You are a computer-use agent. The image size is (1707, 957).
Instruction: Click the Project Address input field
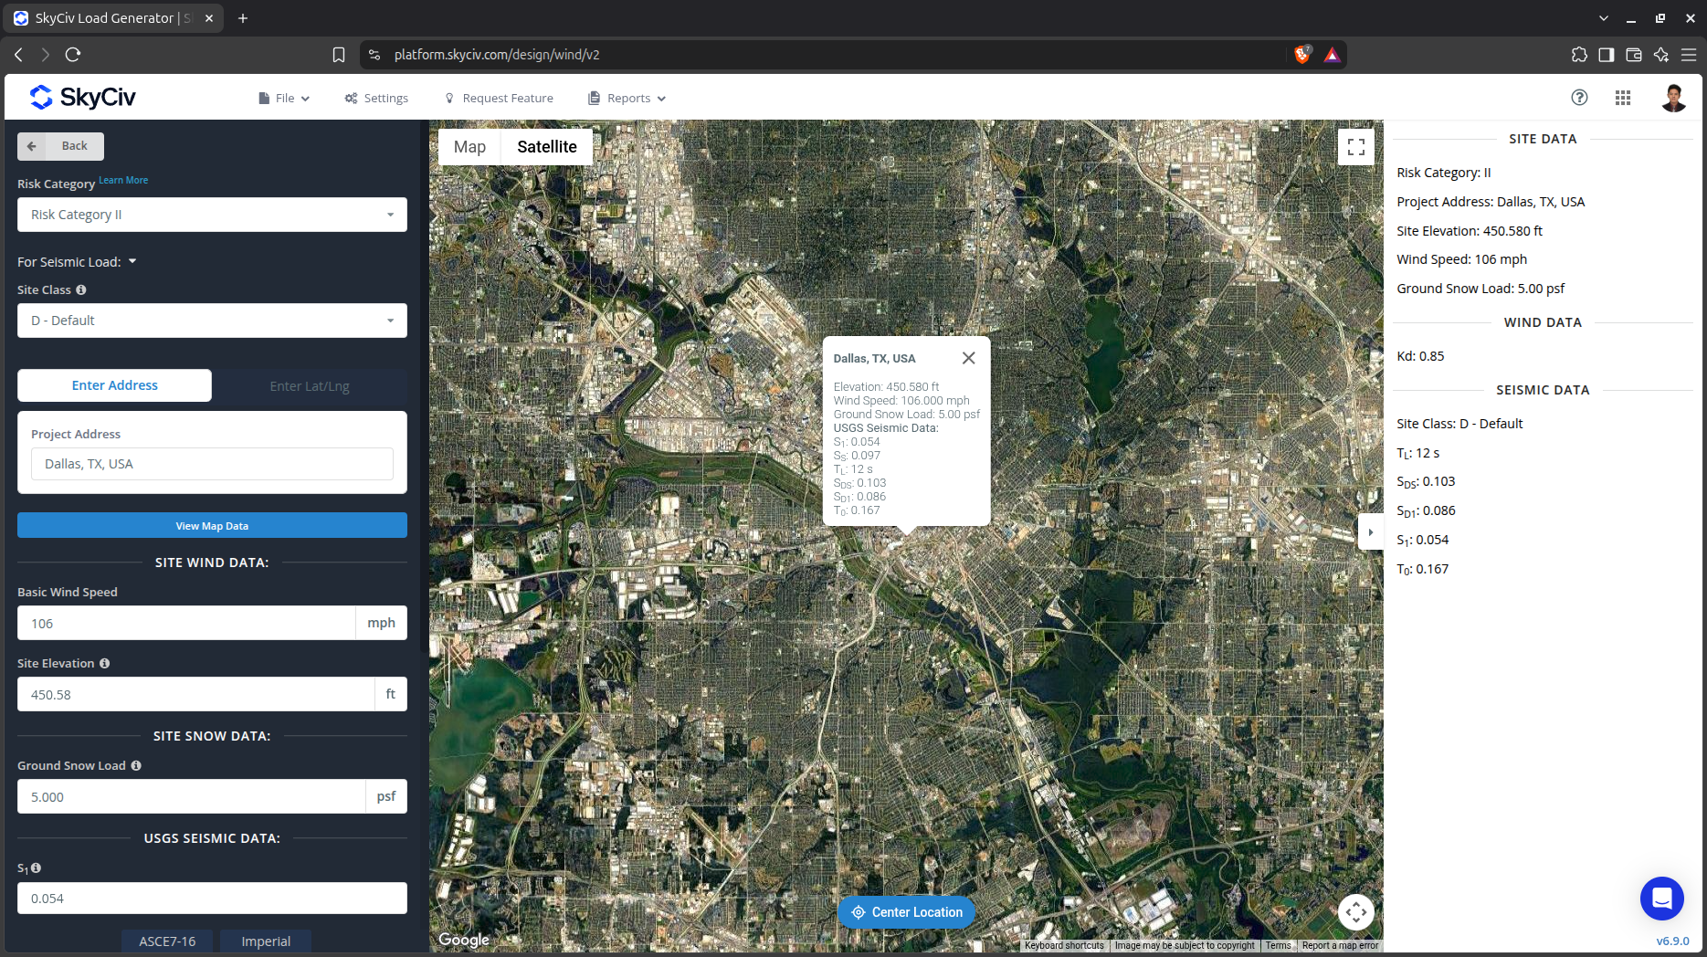click(212, 464)
